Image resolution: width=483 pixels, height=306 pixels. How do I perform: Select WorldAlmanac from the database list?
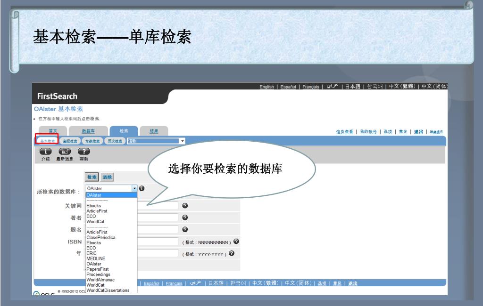click(x=100, y=280)
